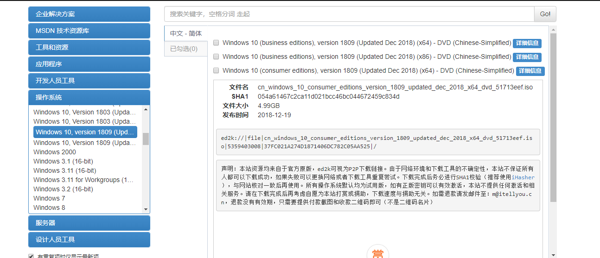
Task: Click the OS list scroll-up arrow
Action: point(146,109)
